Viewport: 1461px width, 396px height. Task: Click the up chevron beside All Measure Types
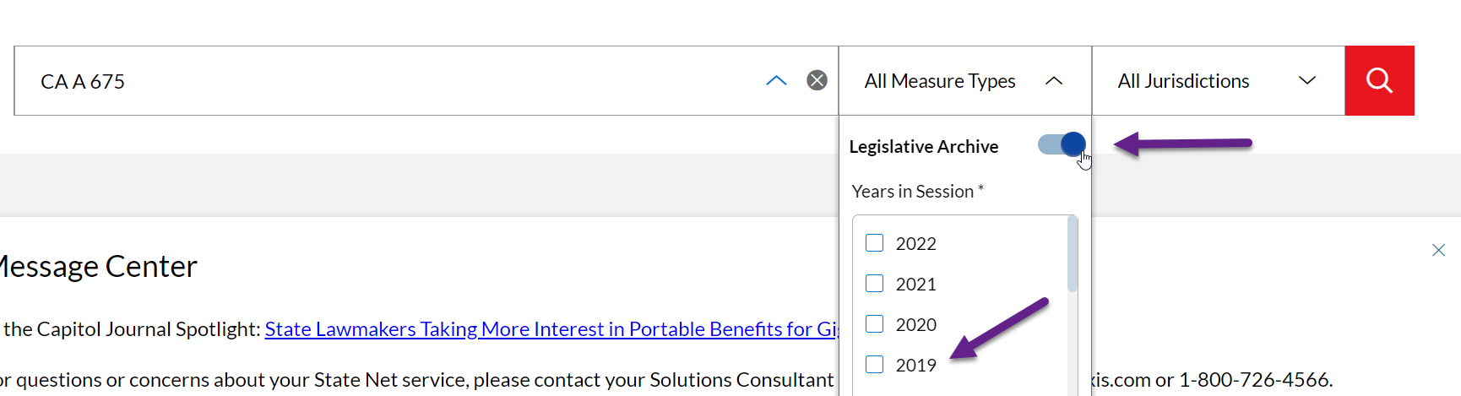(x=1053, y=81)
